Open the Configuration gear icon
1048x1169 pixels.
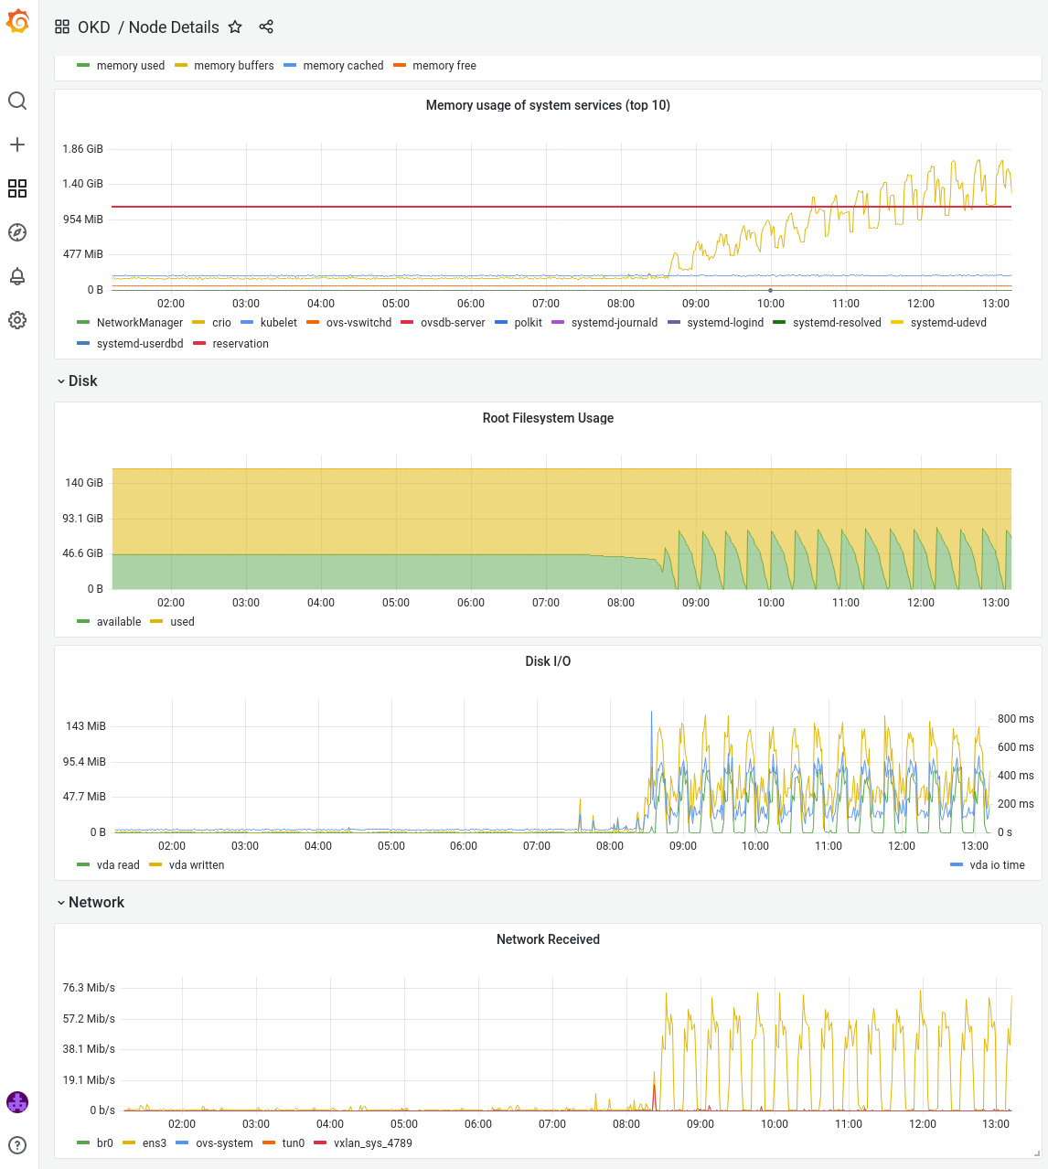pyautogui.click(x=17, y=320)
